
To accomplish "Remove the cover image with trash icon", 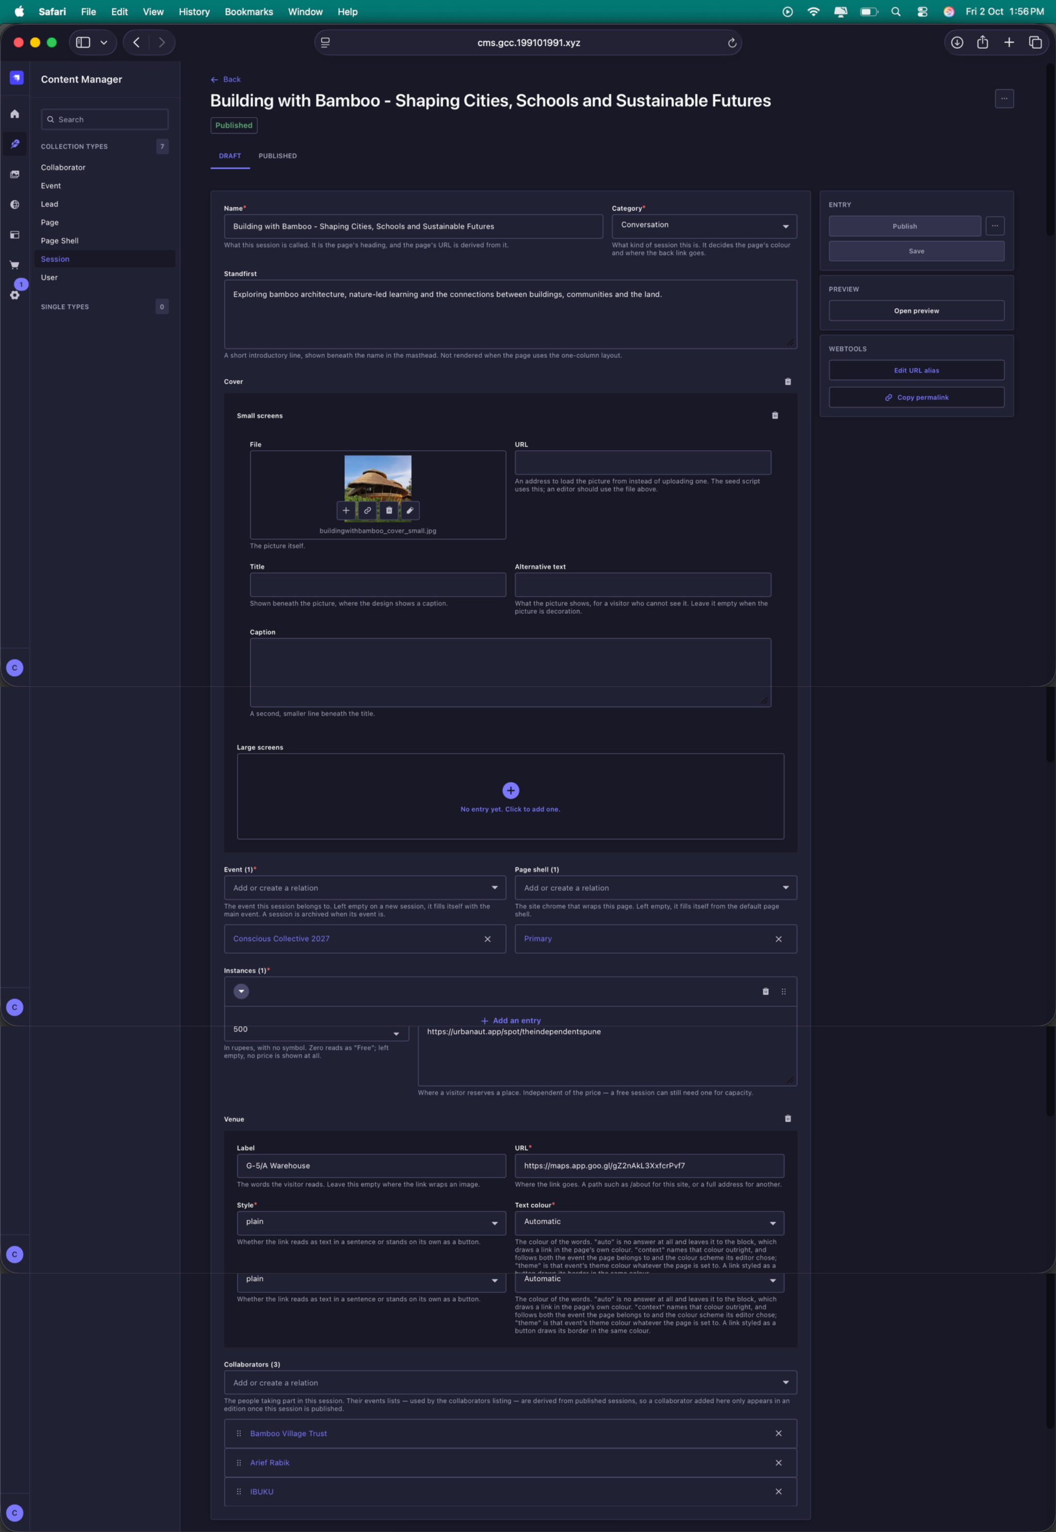I will [388, 510].
